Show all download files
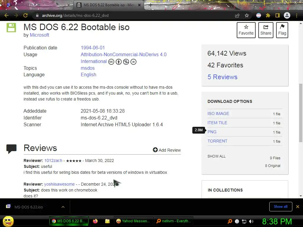The width and height of the screenshot is (303, 227). [216, 156]
